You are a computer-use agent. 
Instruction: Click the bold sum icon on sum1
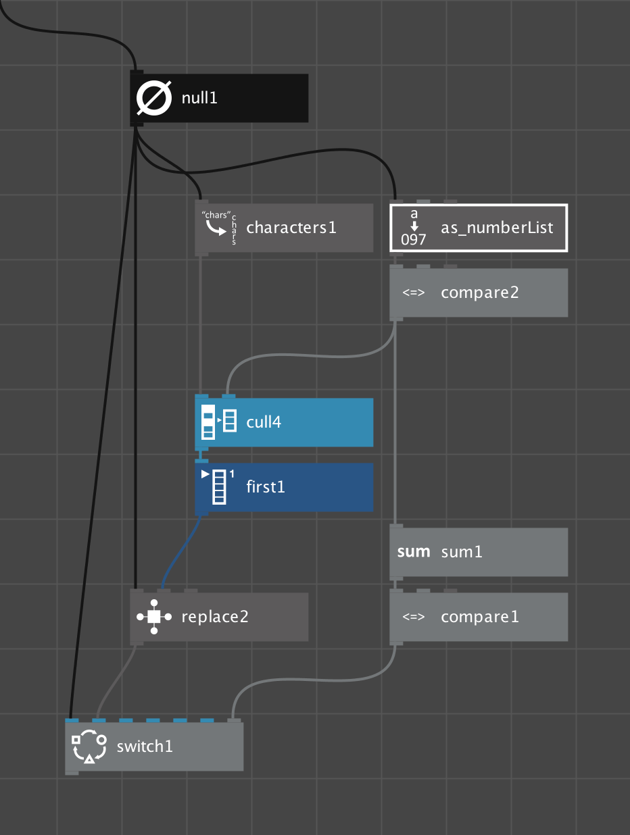pyautogui.click(x=414, y=552)
